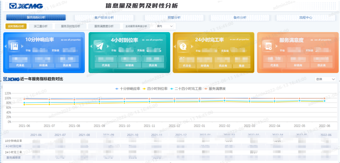Click the chart icon on 10分钟响应率 card
Image resolution: width=340 pixels, height=163 pixels.
(x=14, y=46)
